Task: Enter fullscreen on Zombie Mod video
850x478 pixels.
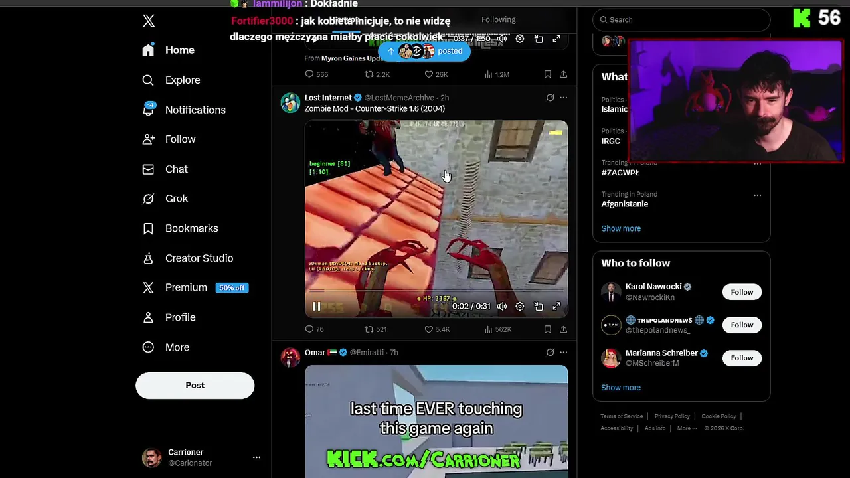Action: 556,306
